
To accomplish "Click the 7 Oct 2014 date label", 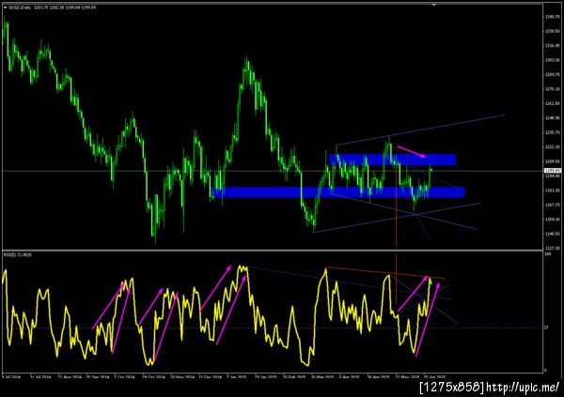I will click(124, 377).
